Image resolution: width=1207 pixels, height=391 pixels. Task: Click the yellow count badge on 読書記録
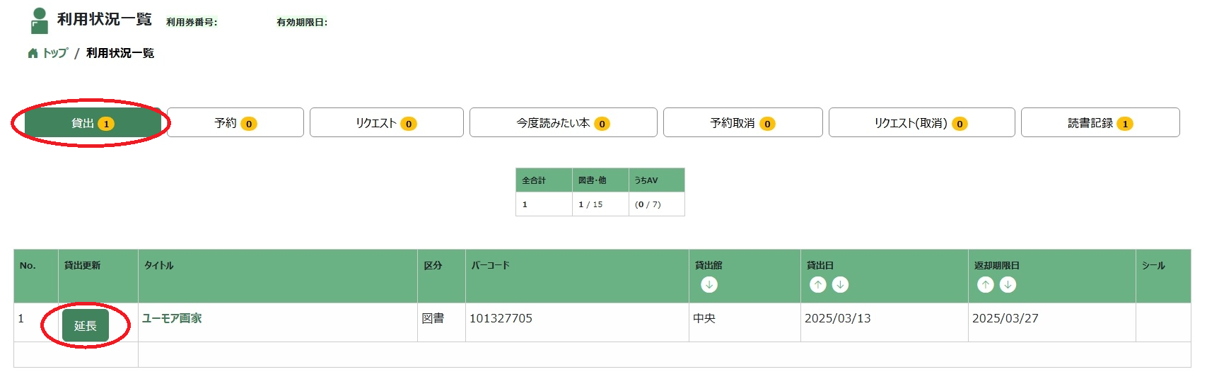[x=1124, y=124]
